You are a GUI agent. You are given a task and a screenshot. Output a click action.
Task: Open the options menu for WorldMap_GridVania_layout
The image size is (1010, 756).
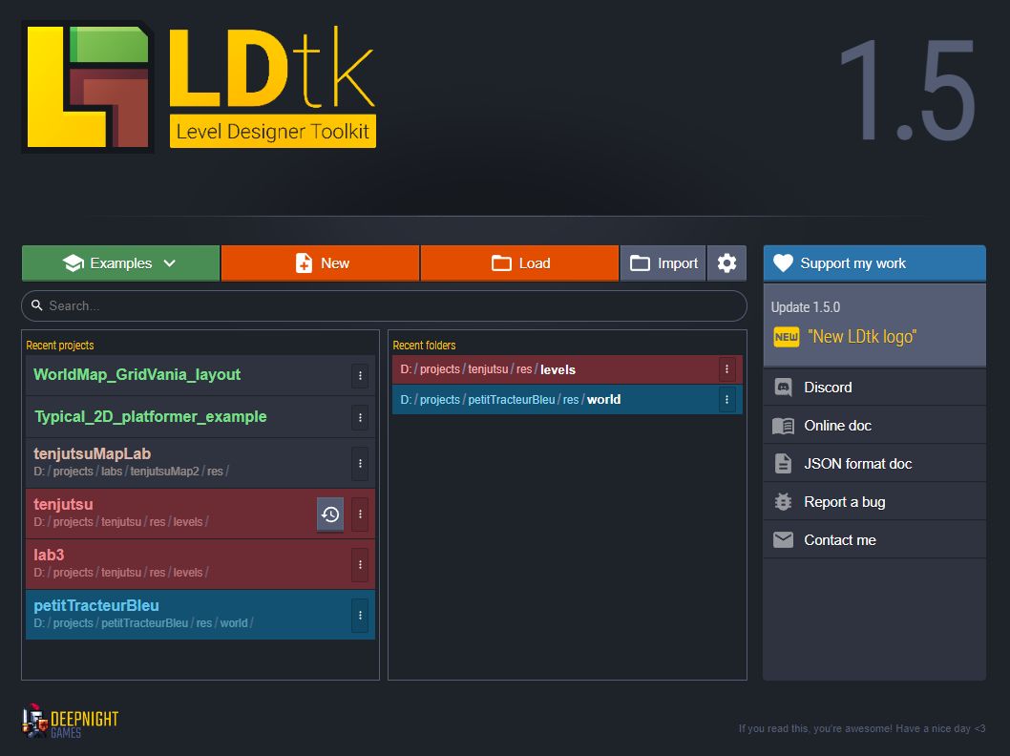click(360, 376)
